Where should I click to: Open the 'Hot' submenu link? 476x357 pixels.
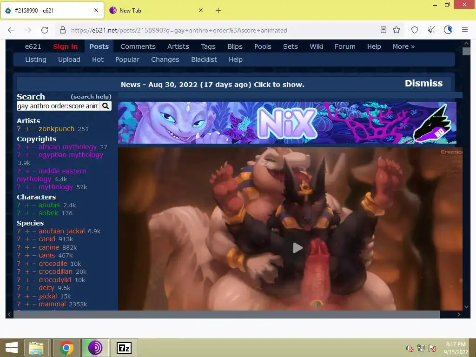click(x=98, y=59)
